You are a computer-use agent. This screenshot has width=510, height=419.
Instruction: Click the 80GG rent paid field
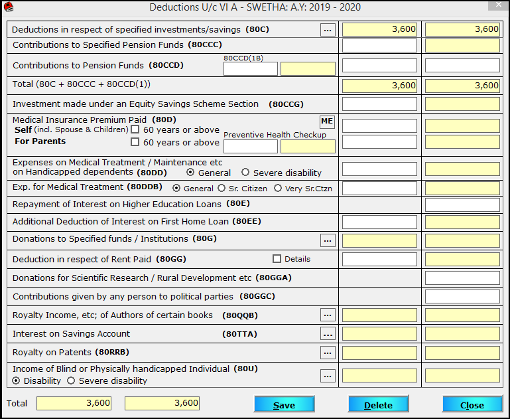click(379, 260)
